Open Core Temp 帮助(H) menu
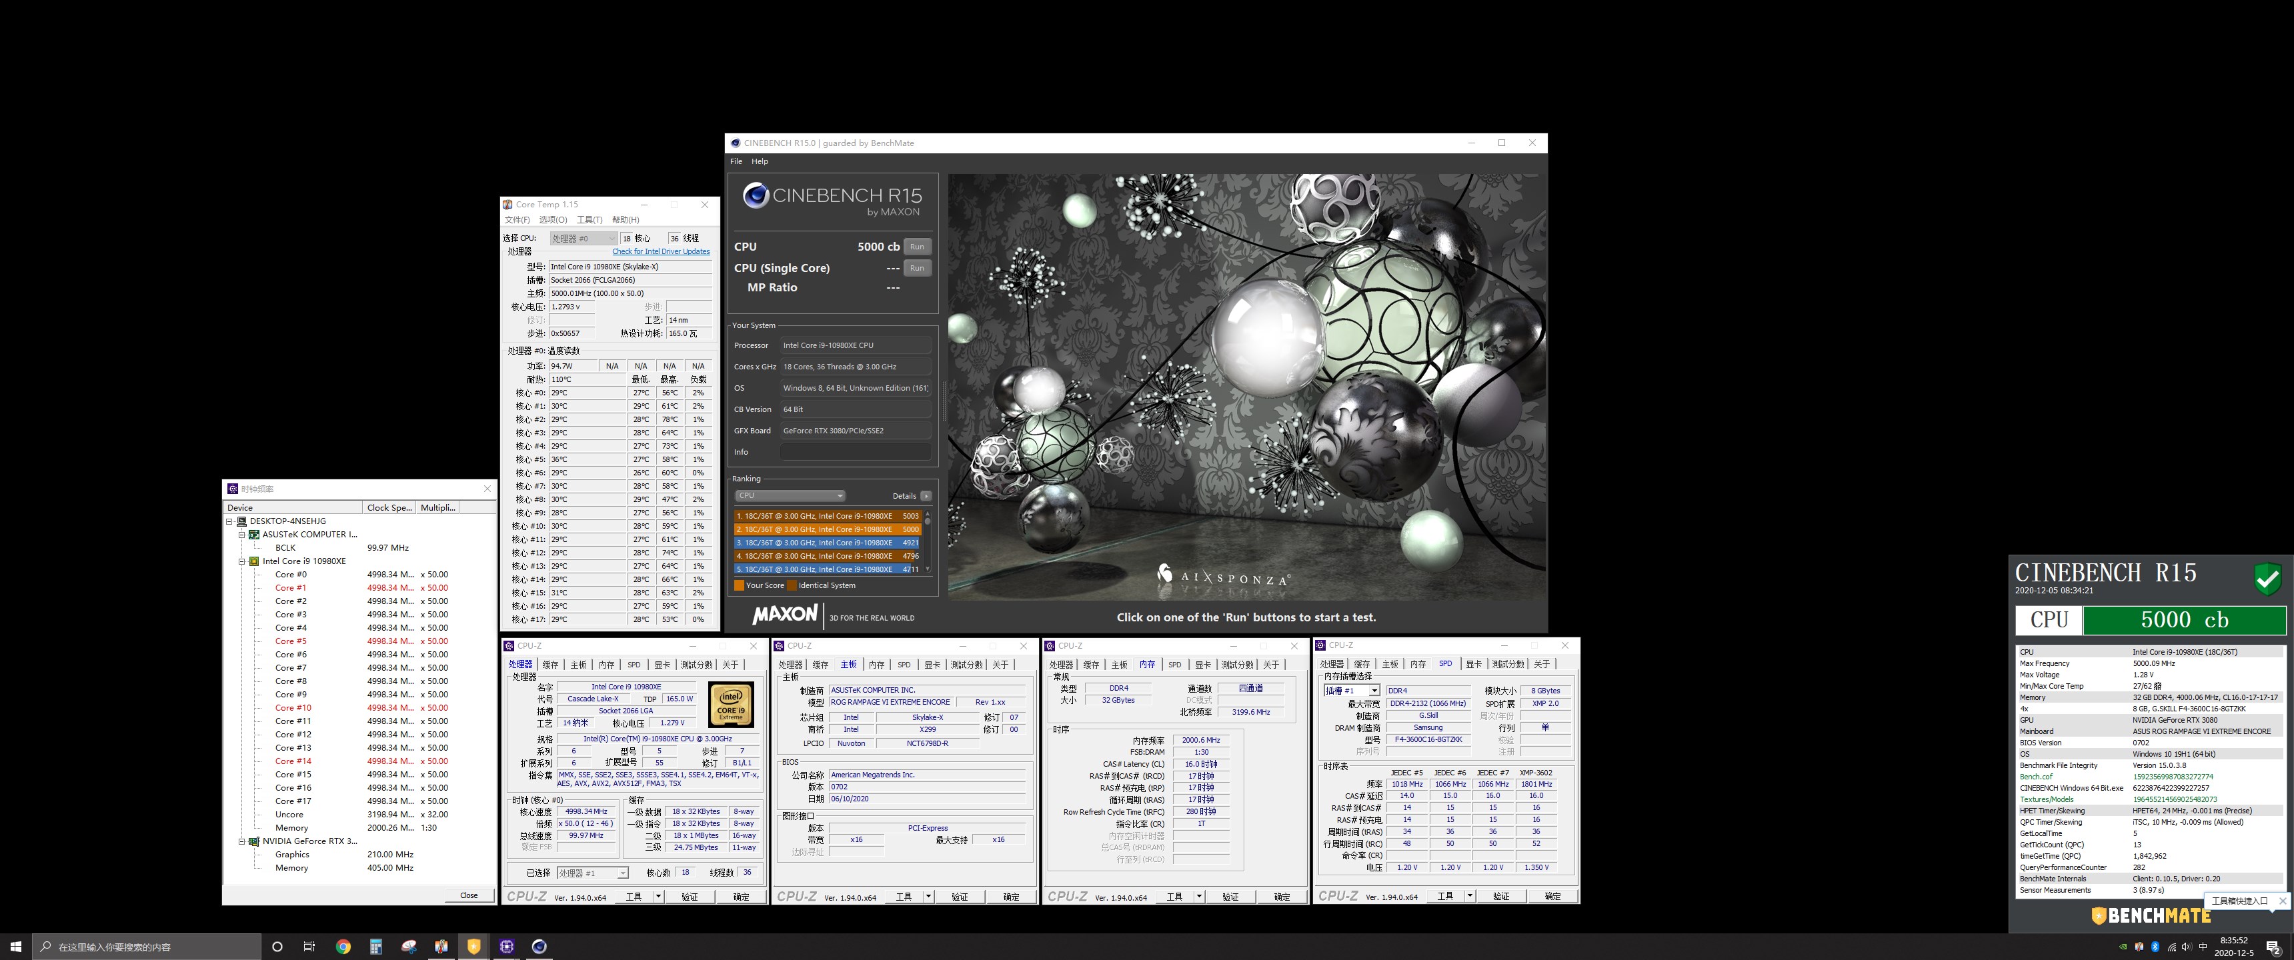Viewport: 2294px width, 960px height. (625, 219)
